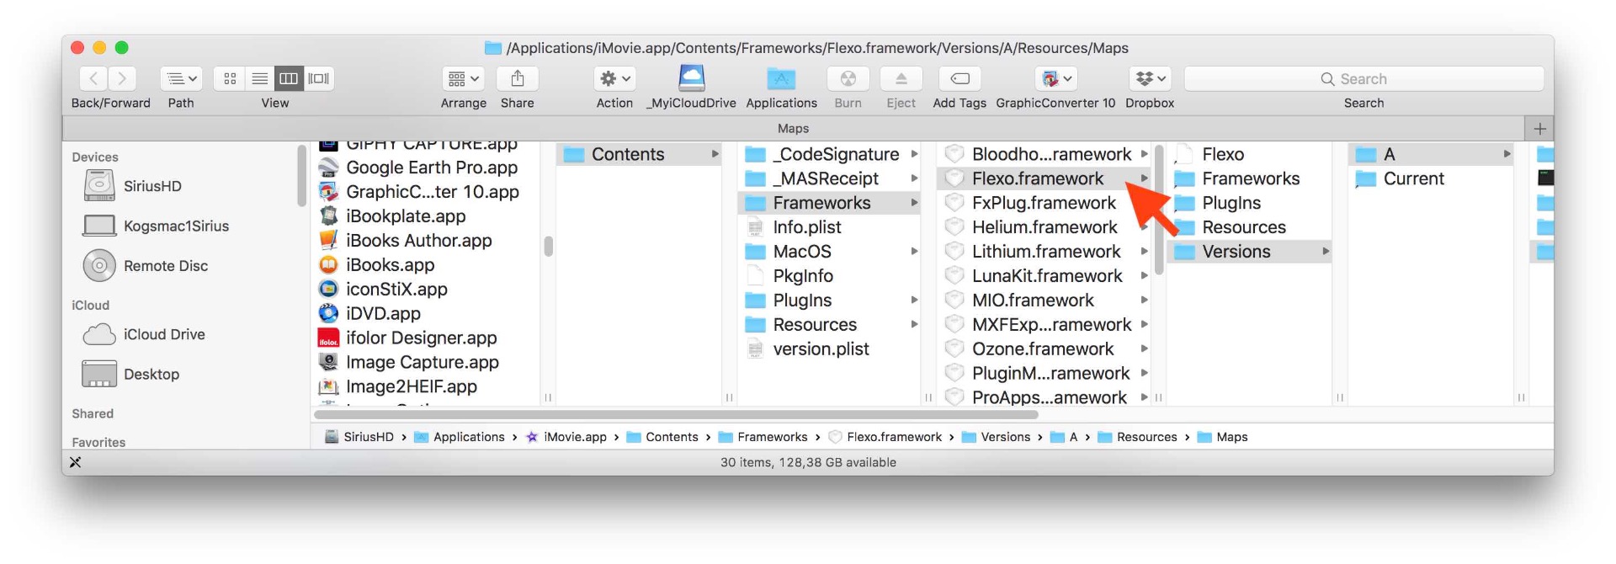Select iconStiX.app
1616x564 pixels.
396,290
